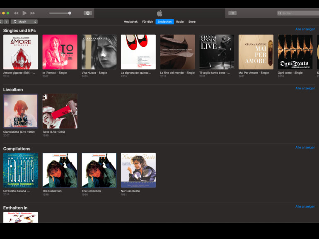
Task: Click the rewind playback button
Action: [16, 13]
